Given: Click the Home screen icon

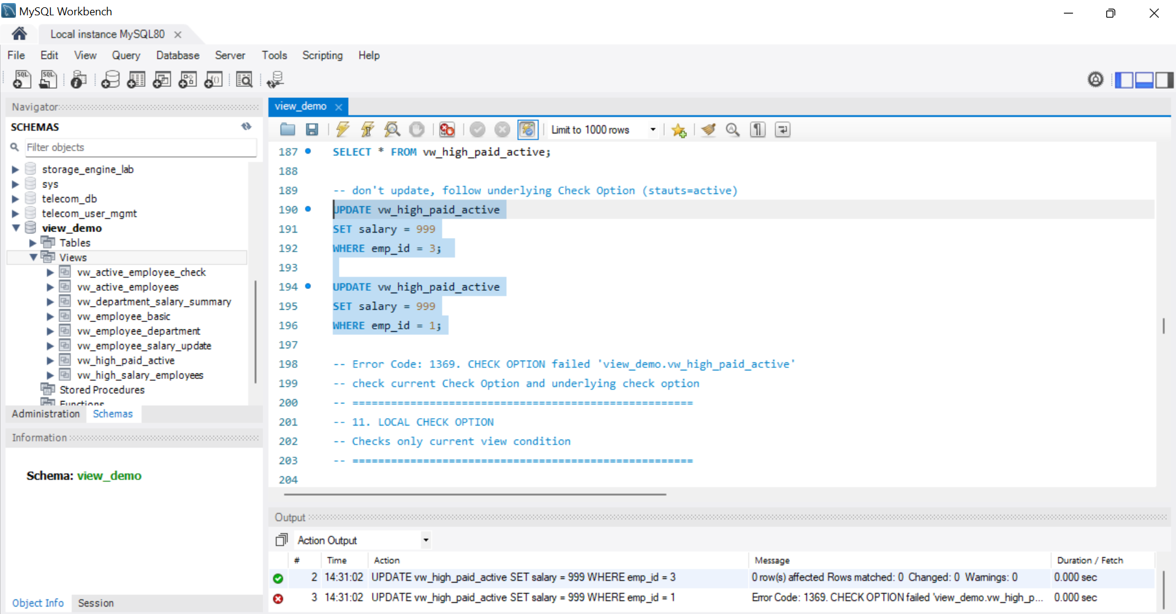Looking at the screenshot, I should point(19,34).
